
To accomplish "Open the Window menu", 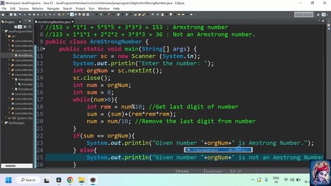I will 103,9.
